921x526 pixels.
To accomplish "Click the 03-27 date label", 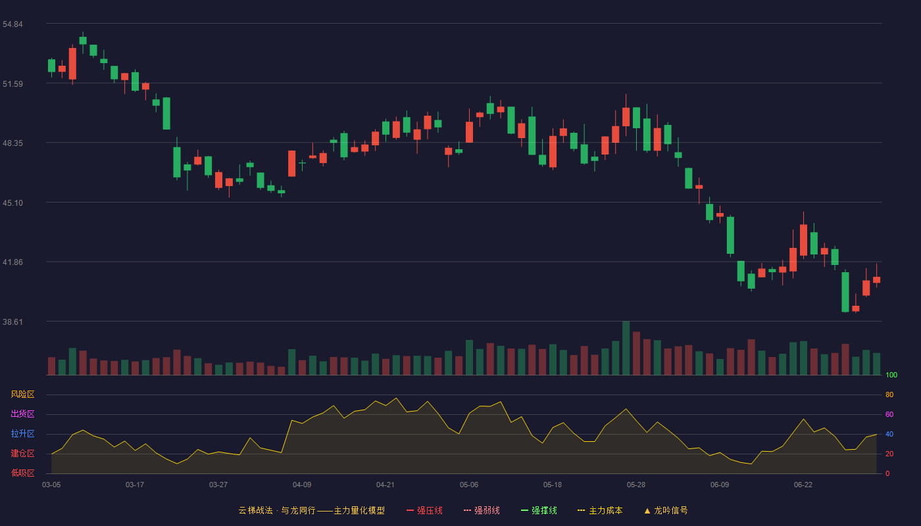I will (218, 485).
